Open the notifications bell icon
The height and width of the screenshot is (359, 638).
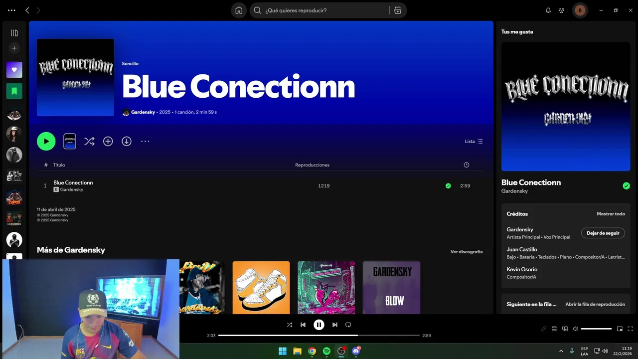(x=548, y=10)
